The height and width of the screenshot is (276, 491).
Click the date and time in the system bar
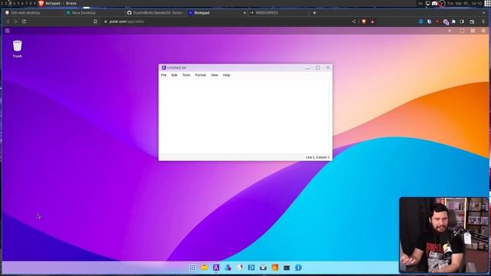point(464,3)
